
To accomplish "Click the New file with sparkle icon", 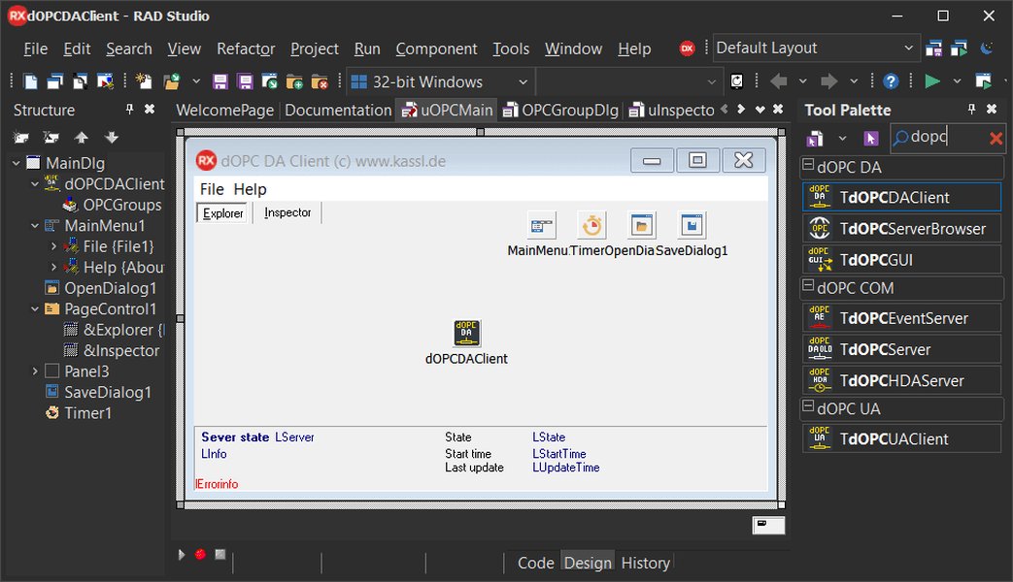I will (144, 81).
